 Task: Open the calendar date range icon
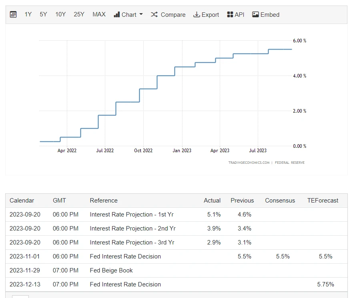tap(13, 14)
